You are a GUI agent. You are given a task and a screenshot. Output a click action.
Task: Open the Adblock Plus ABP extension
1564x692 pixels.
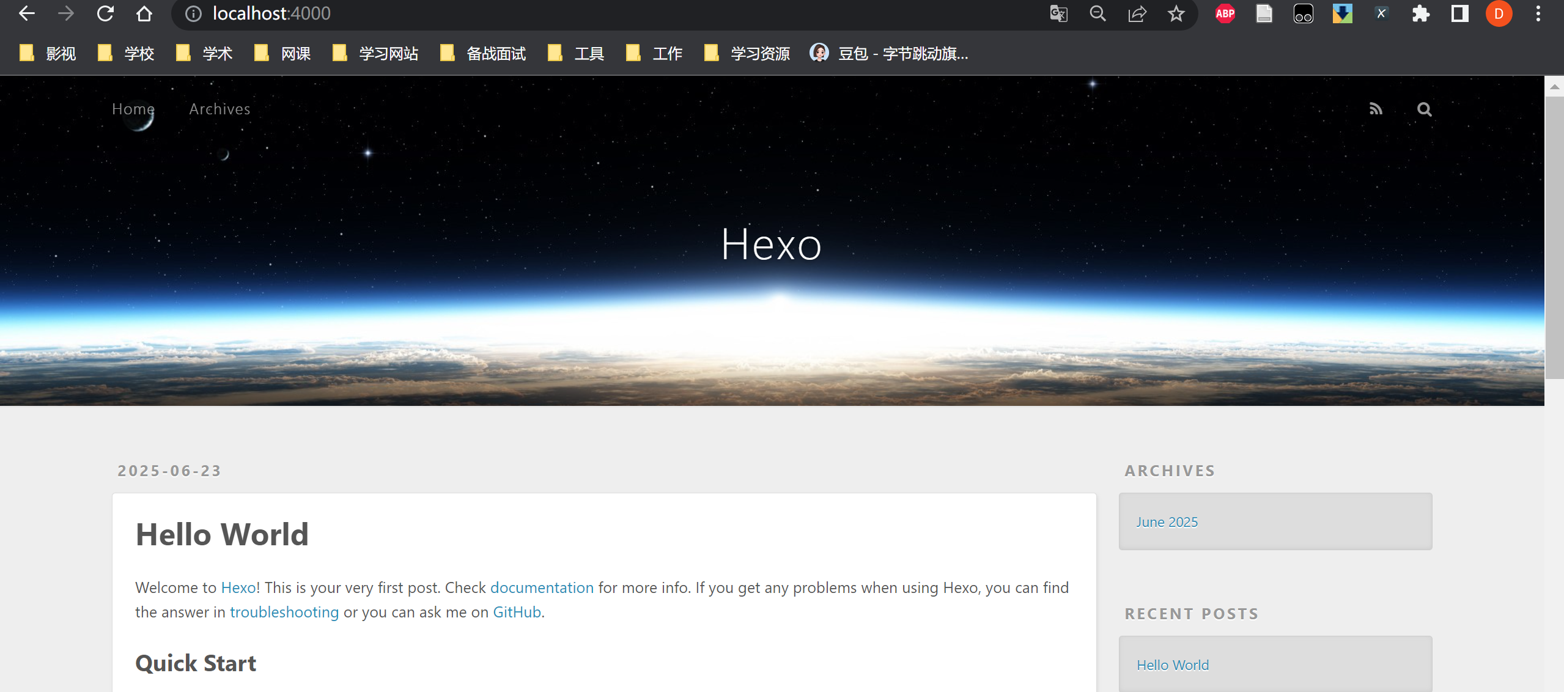(1225, 13)
